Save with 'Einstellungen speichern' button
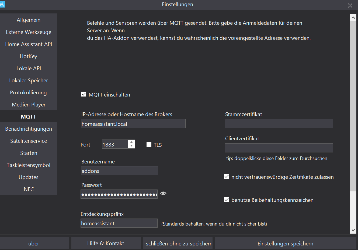This screenshot has width=358, height=250. pos(286,243)
